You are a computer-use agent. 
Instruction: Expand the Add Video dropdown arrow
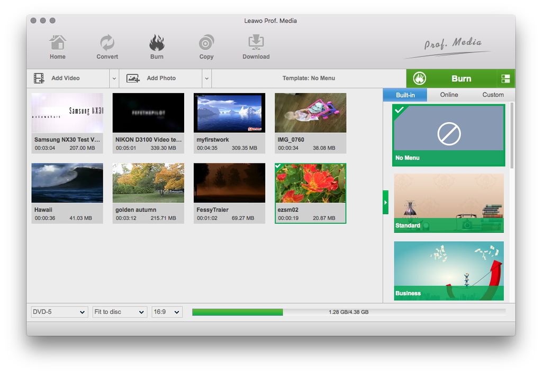coord(114,78)
